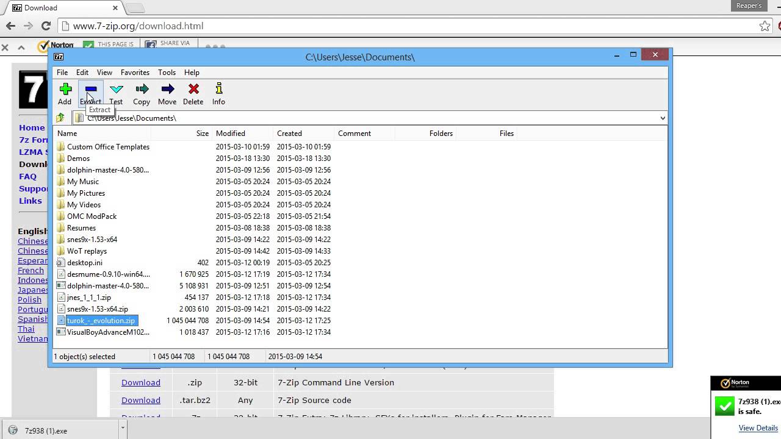
Task: Click the Folders column header
Action: [x=425, y=134]
